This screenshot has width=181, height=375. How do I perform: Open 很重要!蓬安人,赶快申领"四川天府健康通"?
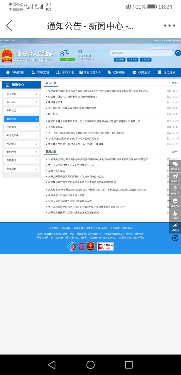[72, 97]
